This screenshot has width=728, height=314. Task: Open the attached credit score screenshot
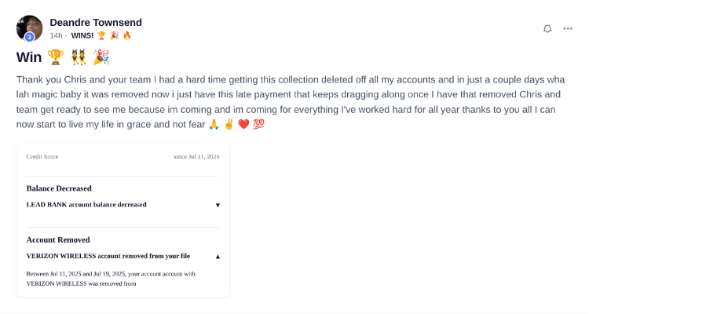tap(123, 221)
